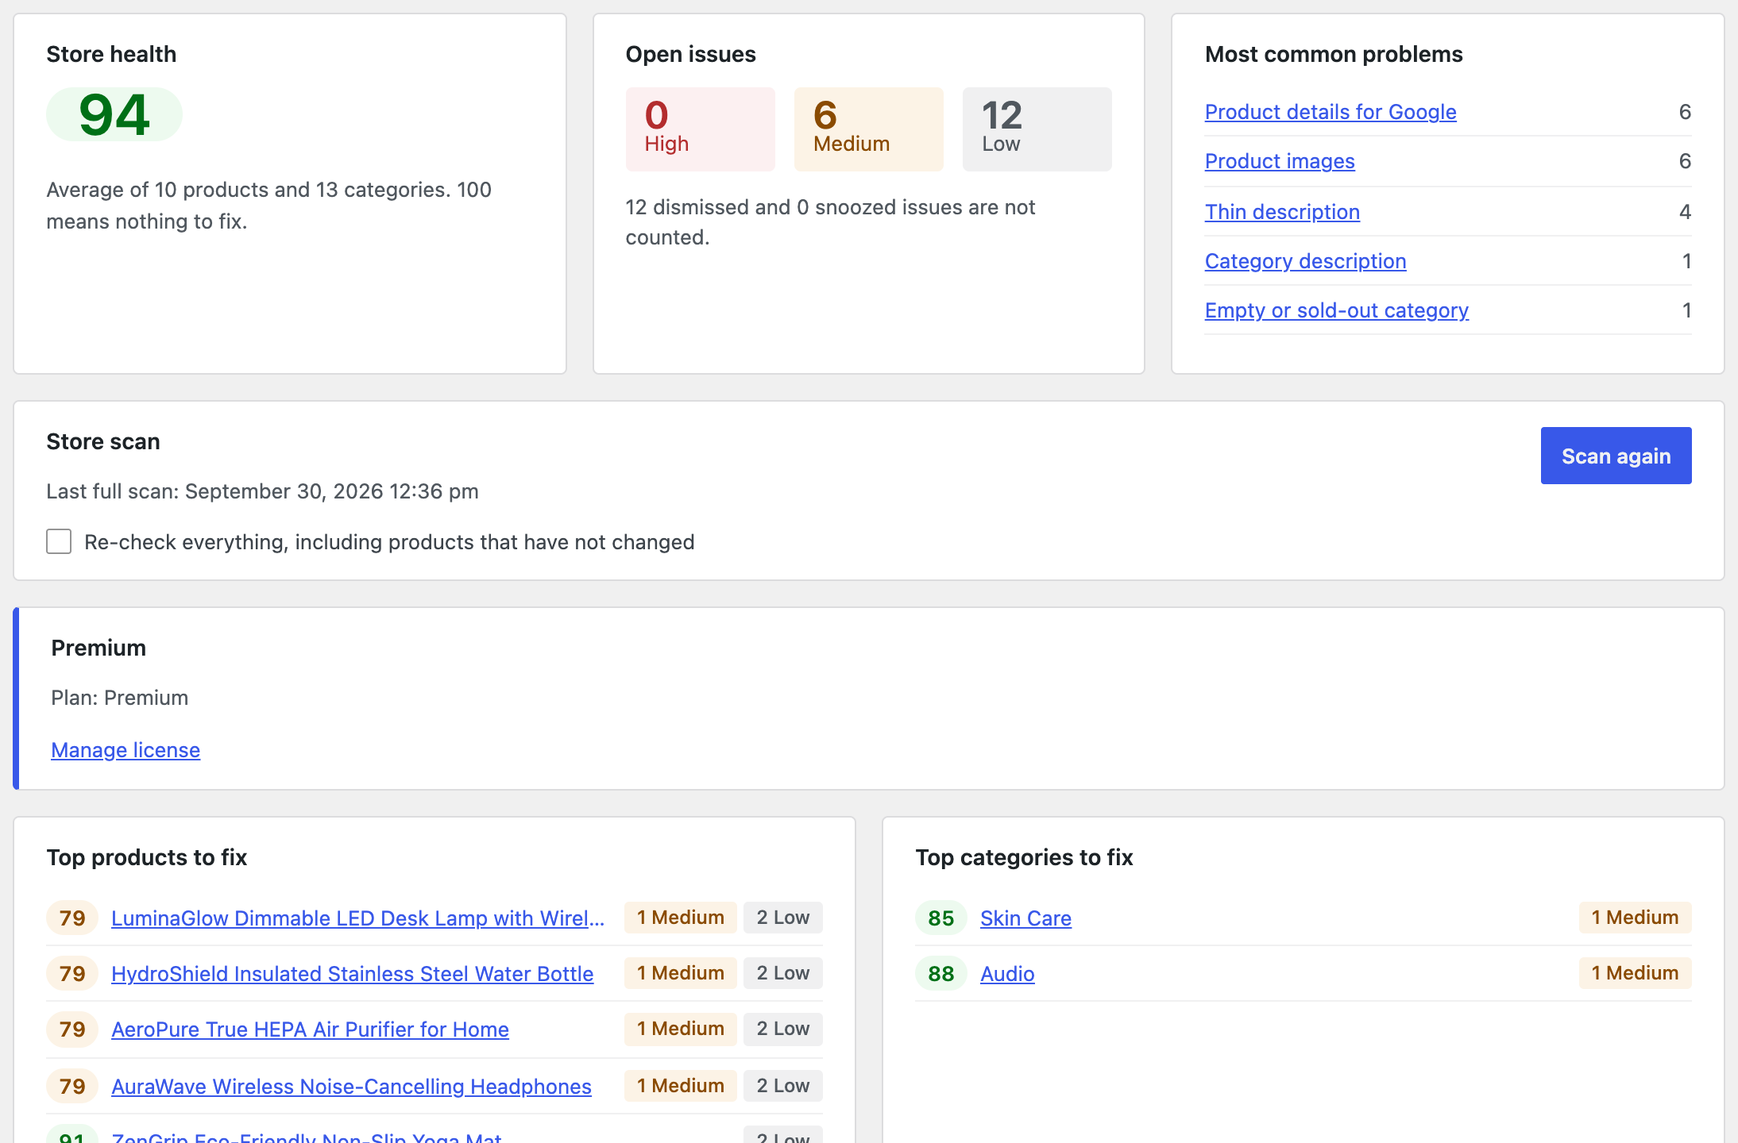Click the Plan: Premium text
The image size is (1738, 1143).
(120, 698)
